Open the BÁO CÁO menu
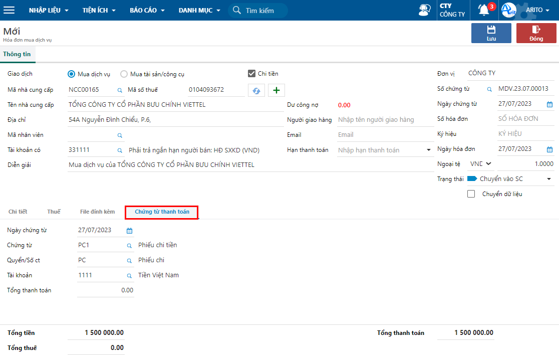Screen dimensions: 559x355 point(147,11)
